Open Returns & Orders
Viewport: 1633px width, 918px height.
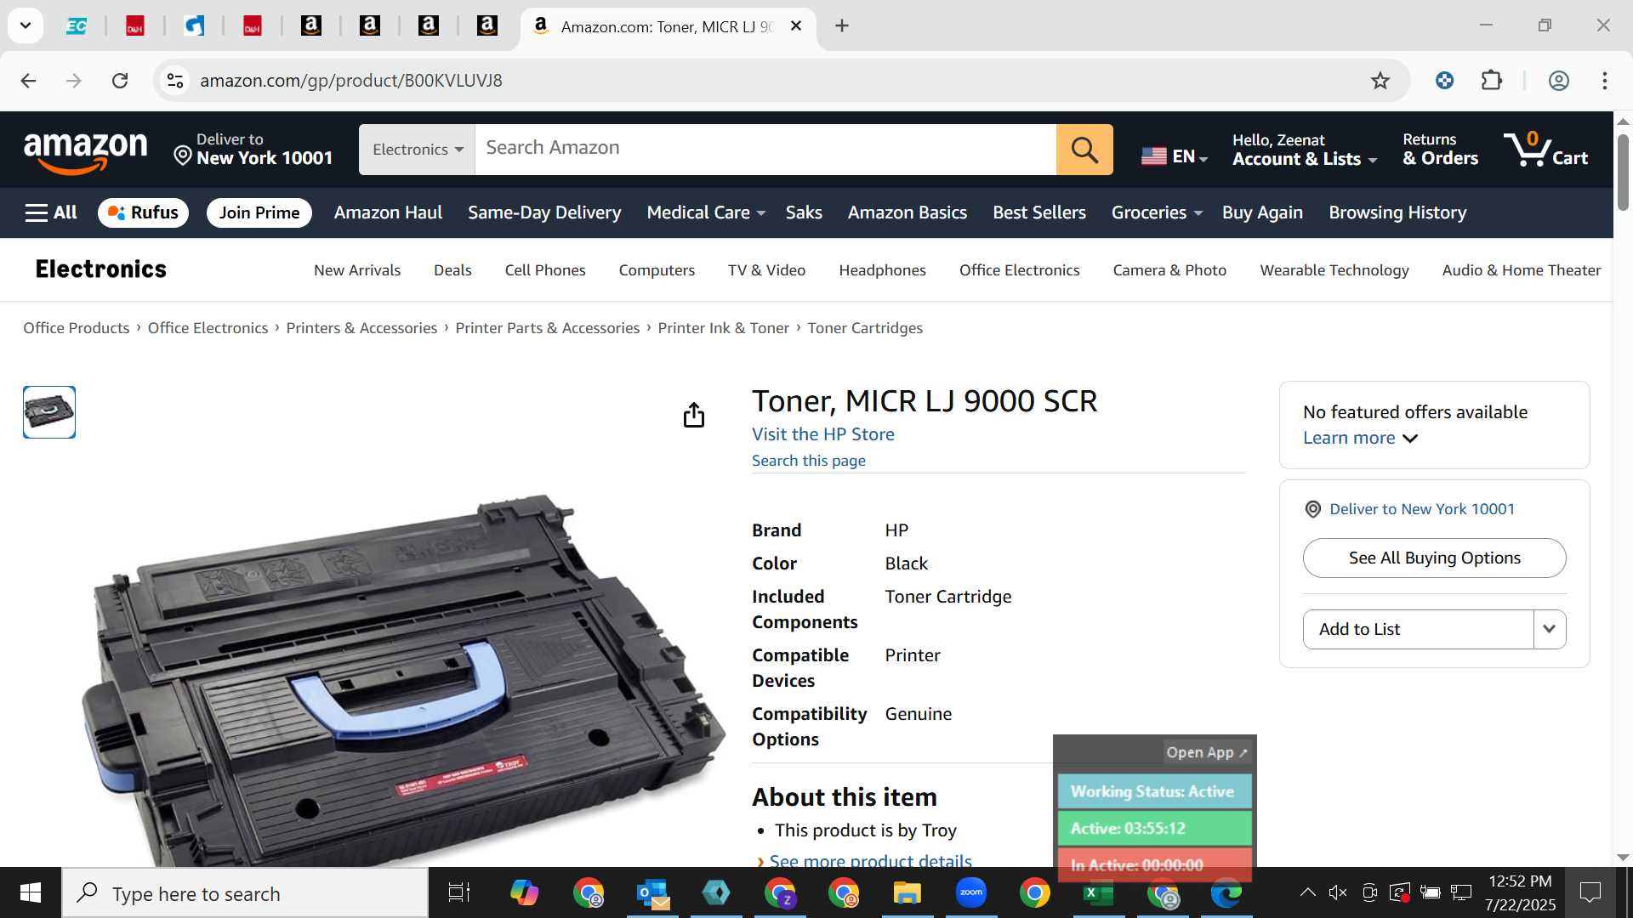point(1440,150)
